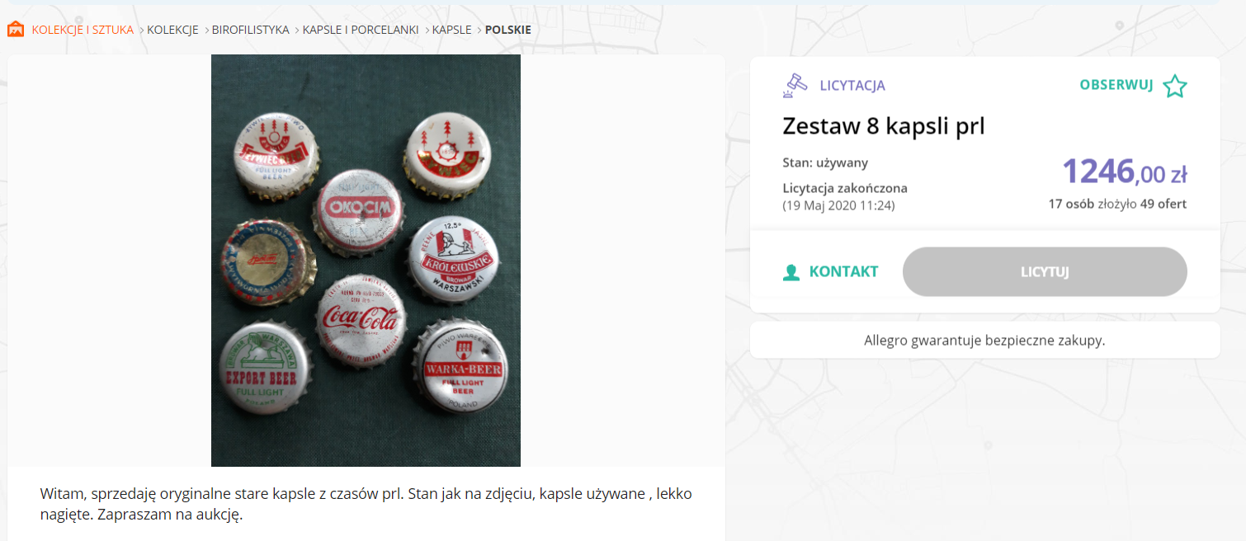Click the 49 ofert bid count
The height and width of the screenshot is (541, 1246).
click(x=1163, y=204)
